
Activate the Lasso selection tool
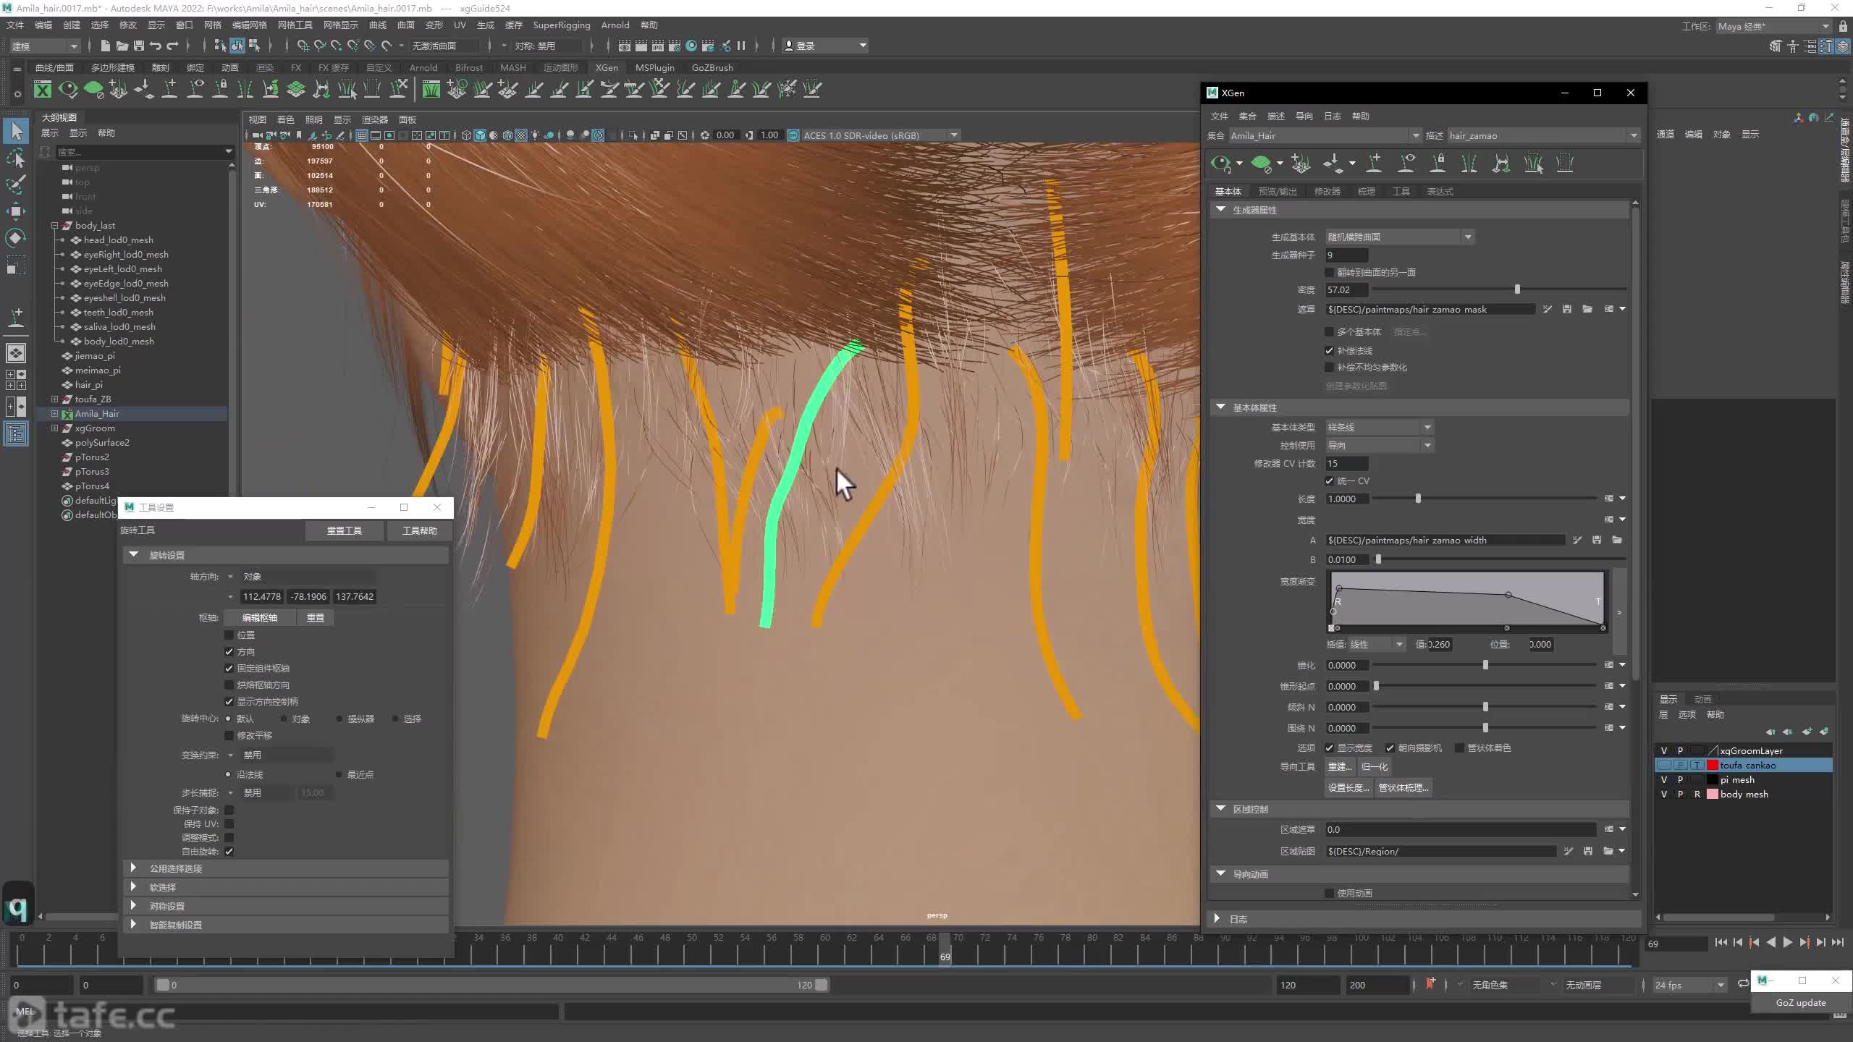pos(16,158)
